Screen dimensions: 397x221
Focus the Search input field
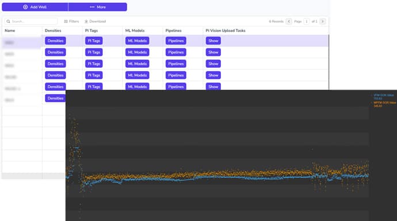(31, 21)
